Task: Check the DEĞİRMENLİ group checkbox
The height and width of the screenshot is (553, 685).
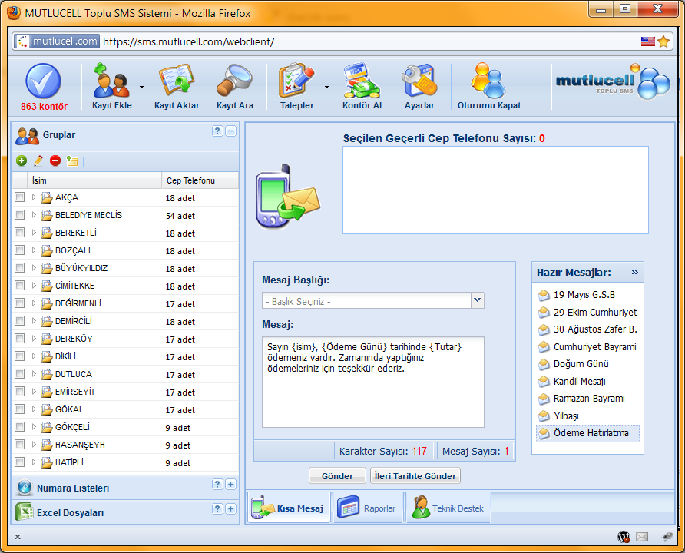Action: click(x=20, y=303)
